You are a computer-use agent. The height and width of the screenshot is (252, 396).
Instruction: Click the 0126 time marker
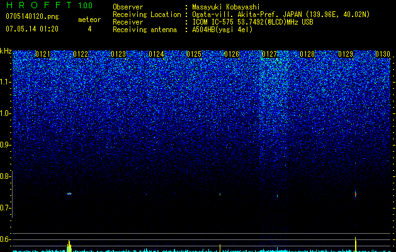click(x=232, y=54)
